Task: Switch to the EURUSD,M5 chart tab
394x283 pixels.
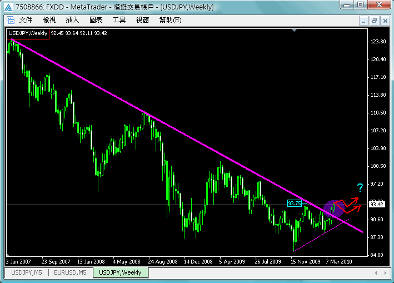Action: pos(70,272)
